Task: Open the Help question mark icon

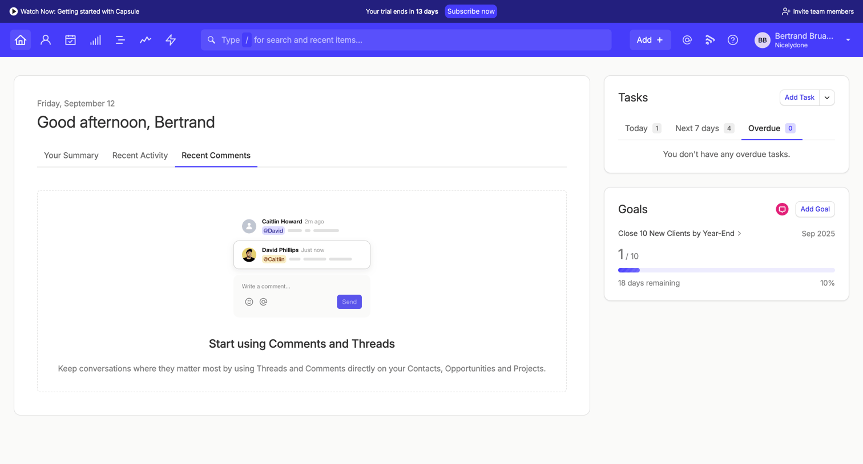Action: [x=733, y=40]
